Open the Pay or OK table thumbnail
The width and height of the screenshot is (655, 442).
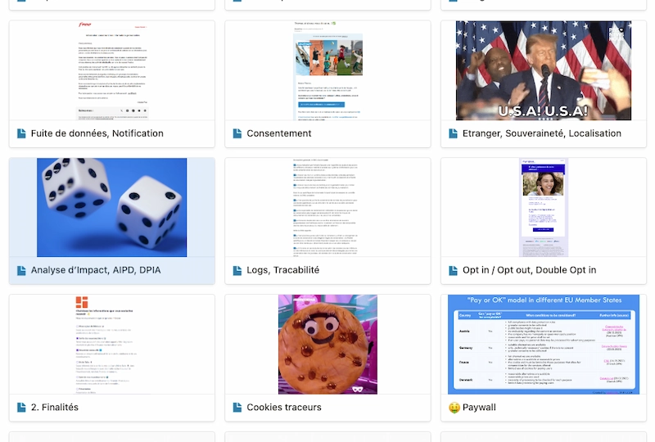(544, 344)
